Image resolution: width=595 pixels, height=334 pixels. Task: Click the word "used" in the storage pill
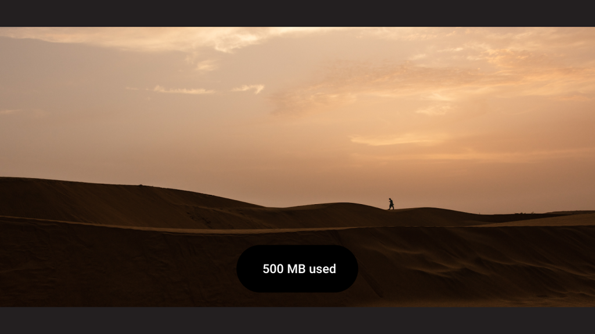(322, 269)
